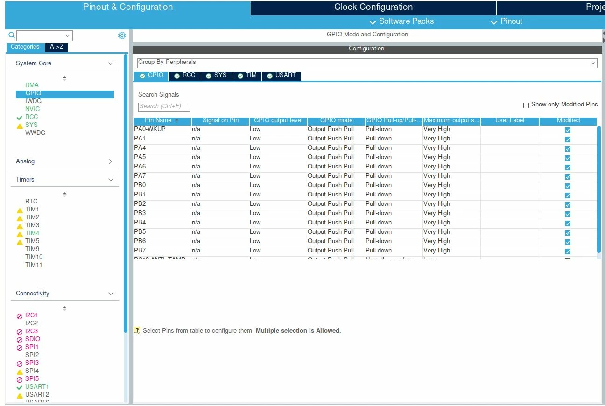
Task: Click the search magnifier icon
Action: coord(12,35)
